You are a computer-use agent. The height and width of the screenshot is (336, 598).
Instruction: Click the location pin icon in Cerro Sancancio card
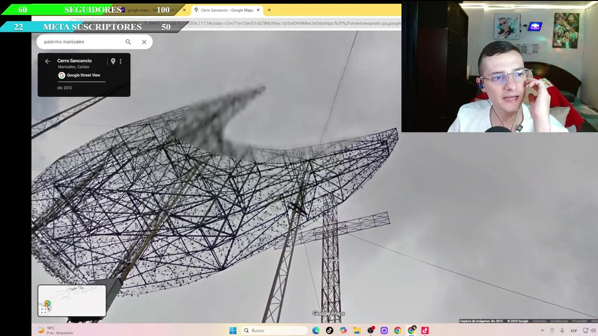tap(113, 61)
